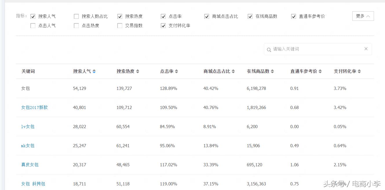This screenshot has height=190, width=385.
Task: Open the keyword lv女包
Action: tap(28, 126)
